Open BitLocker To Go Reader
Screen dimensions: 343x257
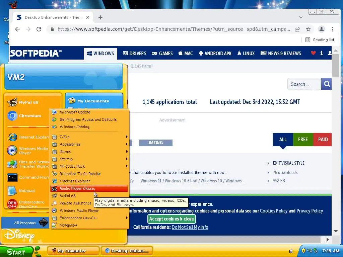[89, 174]
